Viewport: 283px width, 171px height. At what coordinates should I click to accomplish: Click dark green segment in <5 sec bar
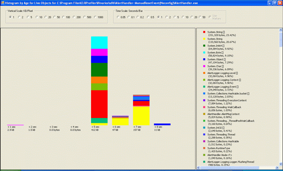tap(99, 70)
